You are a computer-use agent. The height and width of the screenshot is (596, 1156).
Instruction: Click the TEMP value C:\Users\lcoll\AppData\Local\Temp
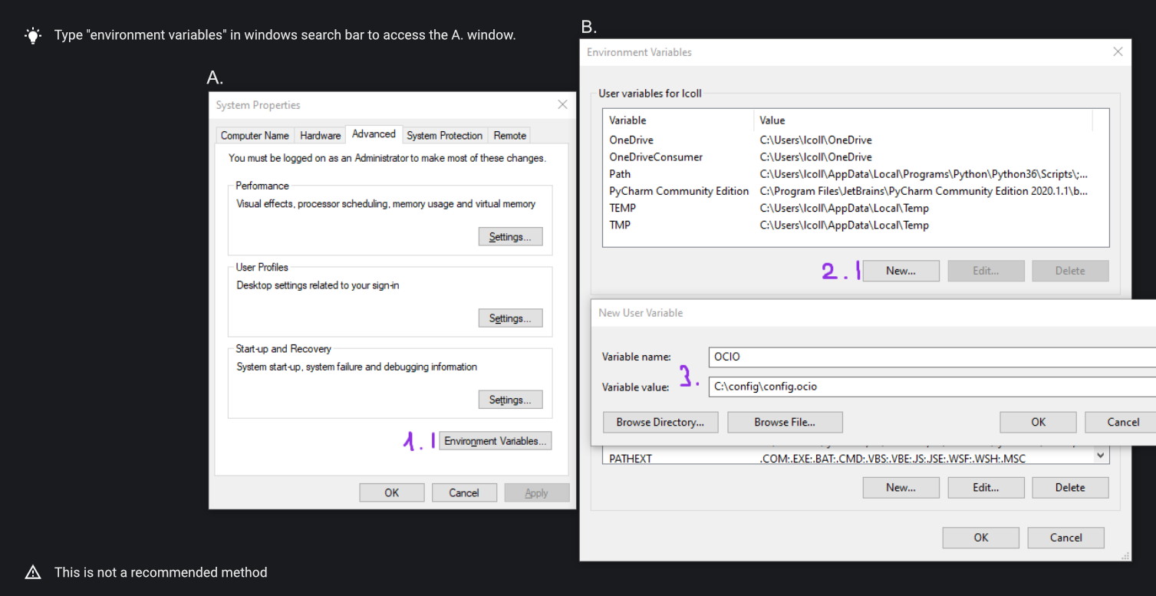[x=844, y=208]
